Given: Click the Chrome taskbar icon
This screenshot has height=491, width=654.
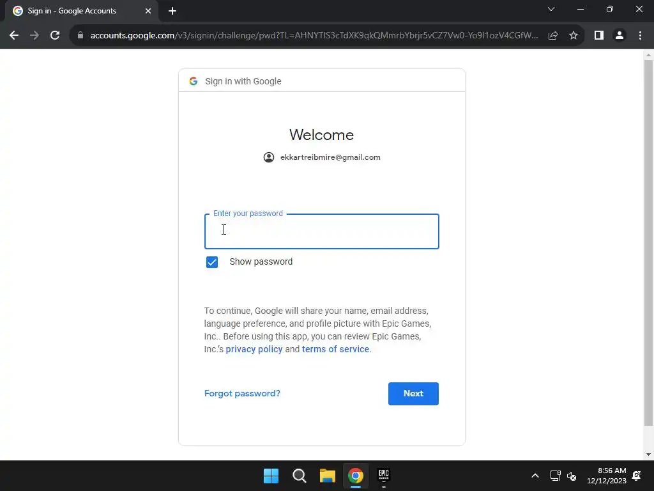Looking at the screenshot, I should 356,476.
